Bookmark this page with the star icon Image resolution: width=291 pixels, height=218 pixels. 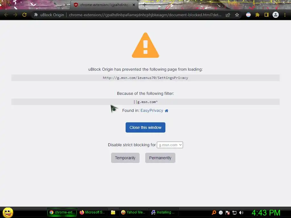(237, 15)
